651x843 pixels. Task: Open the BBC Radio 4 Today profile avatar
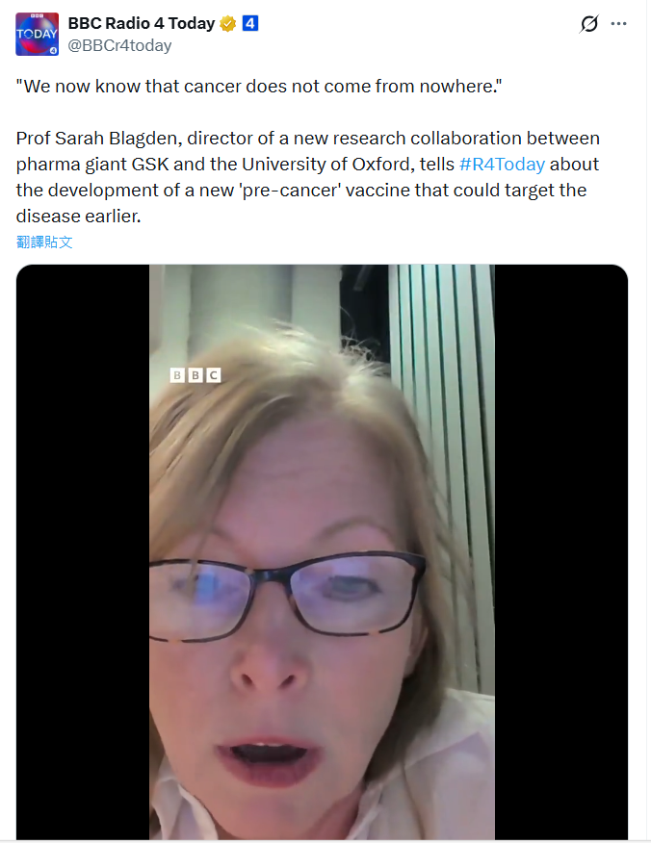point(38,34)
